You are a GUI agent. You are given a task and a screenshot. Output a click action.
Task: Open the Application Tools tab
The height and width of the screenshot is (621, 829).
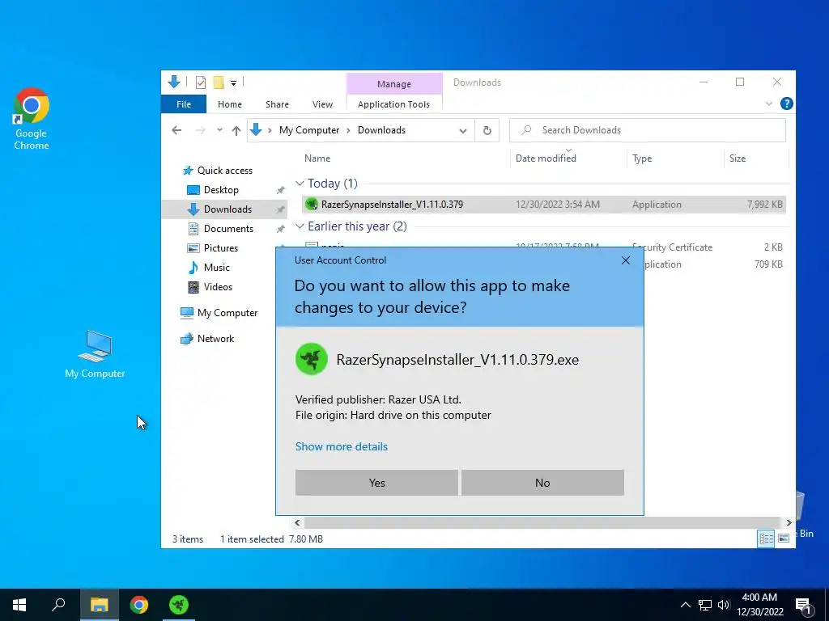click(x=394, y=104)
